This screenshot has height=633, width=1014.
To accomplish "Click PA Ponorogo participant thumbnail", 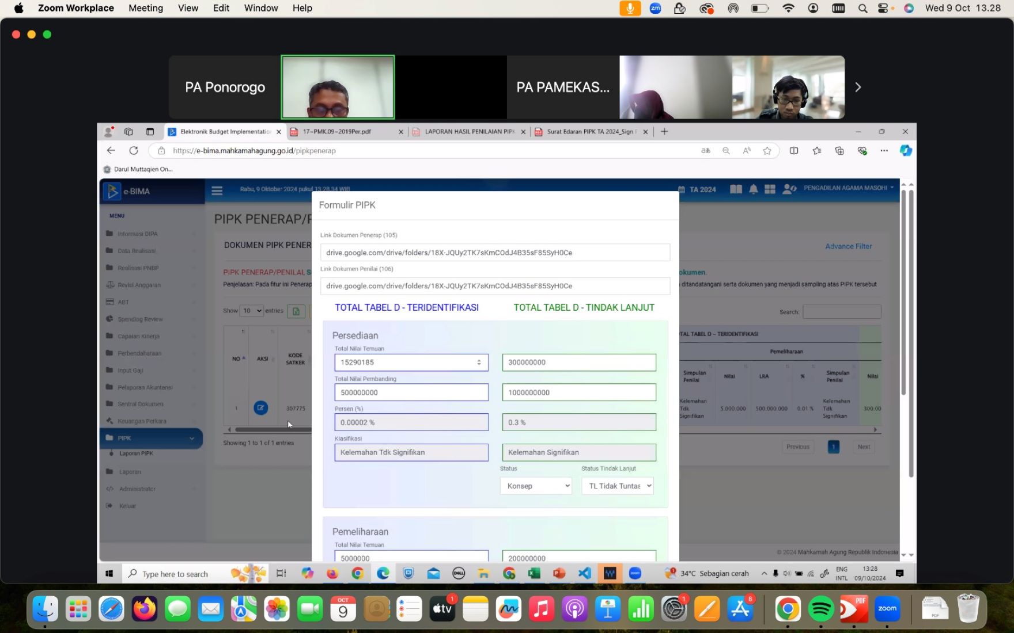I will click(x=225, y=87).
